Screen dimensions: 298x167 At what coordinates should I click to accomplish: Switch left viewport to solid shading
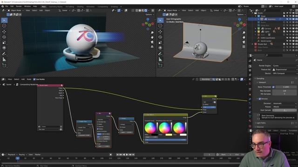tap(140, 10)
